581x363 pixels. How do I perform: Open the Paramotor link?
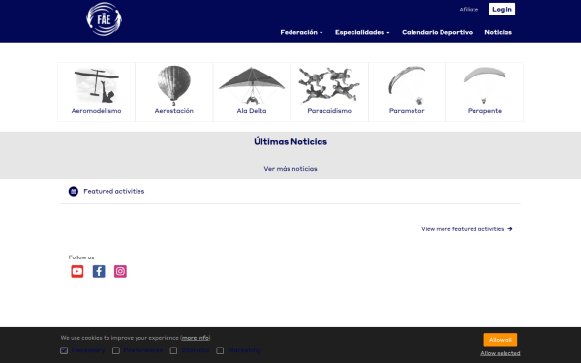pyautogui.click(x=407, y=111)
